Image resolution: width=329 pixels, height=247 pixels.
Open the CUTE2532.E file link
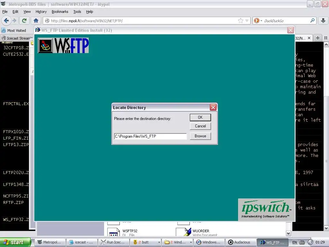(16, 54)
